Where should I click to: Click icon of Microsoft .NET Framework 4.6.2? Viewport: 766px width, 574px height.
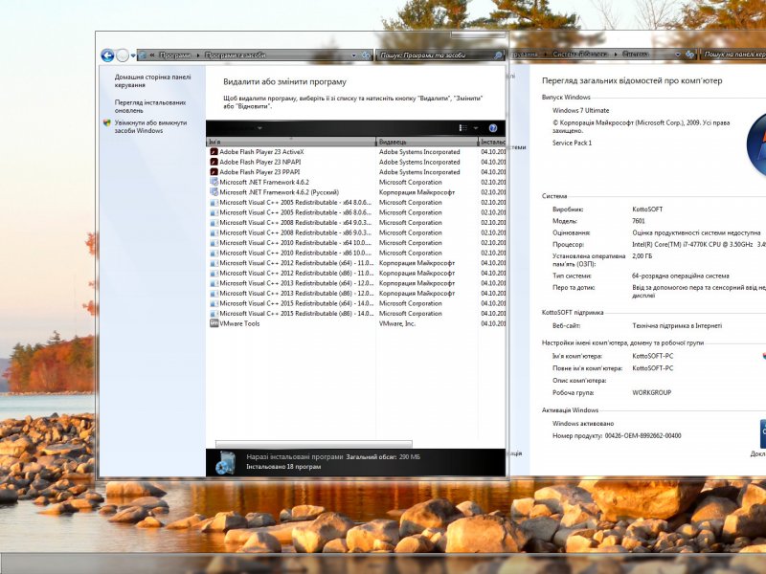coord(214,182)
